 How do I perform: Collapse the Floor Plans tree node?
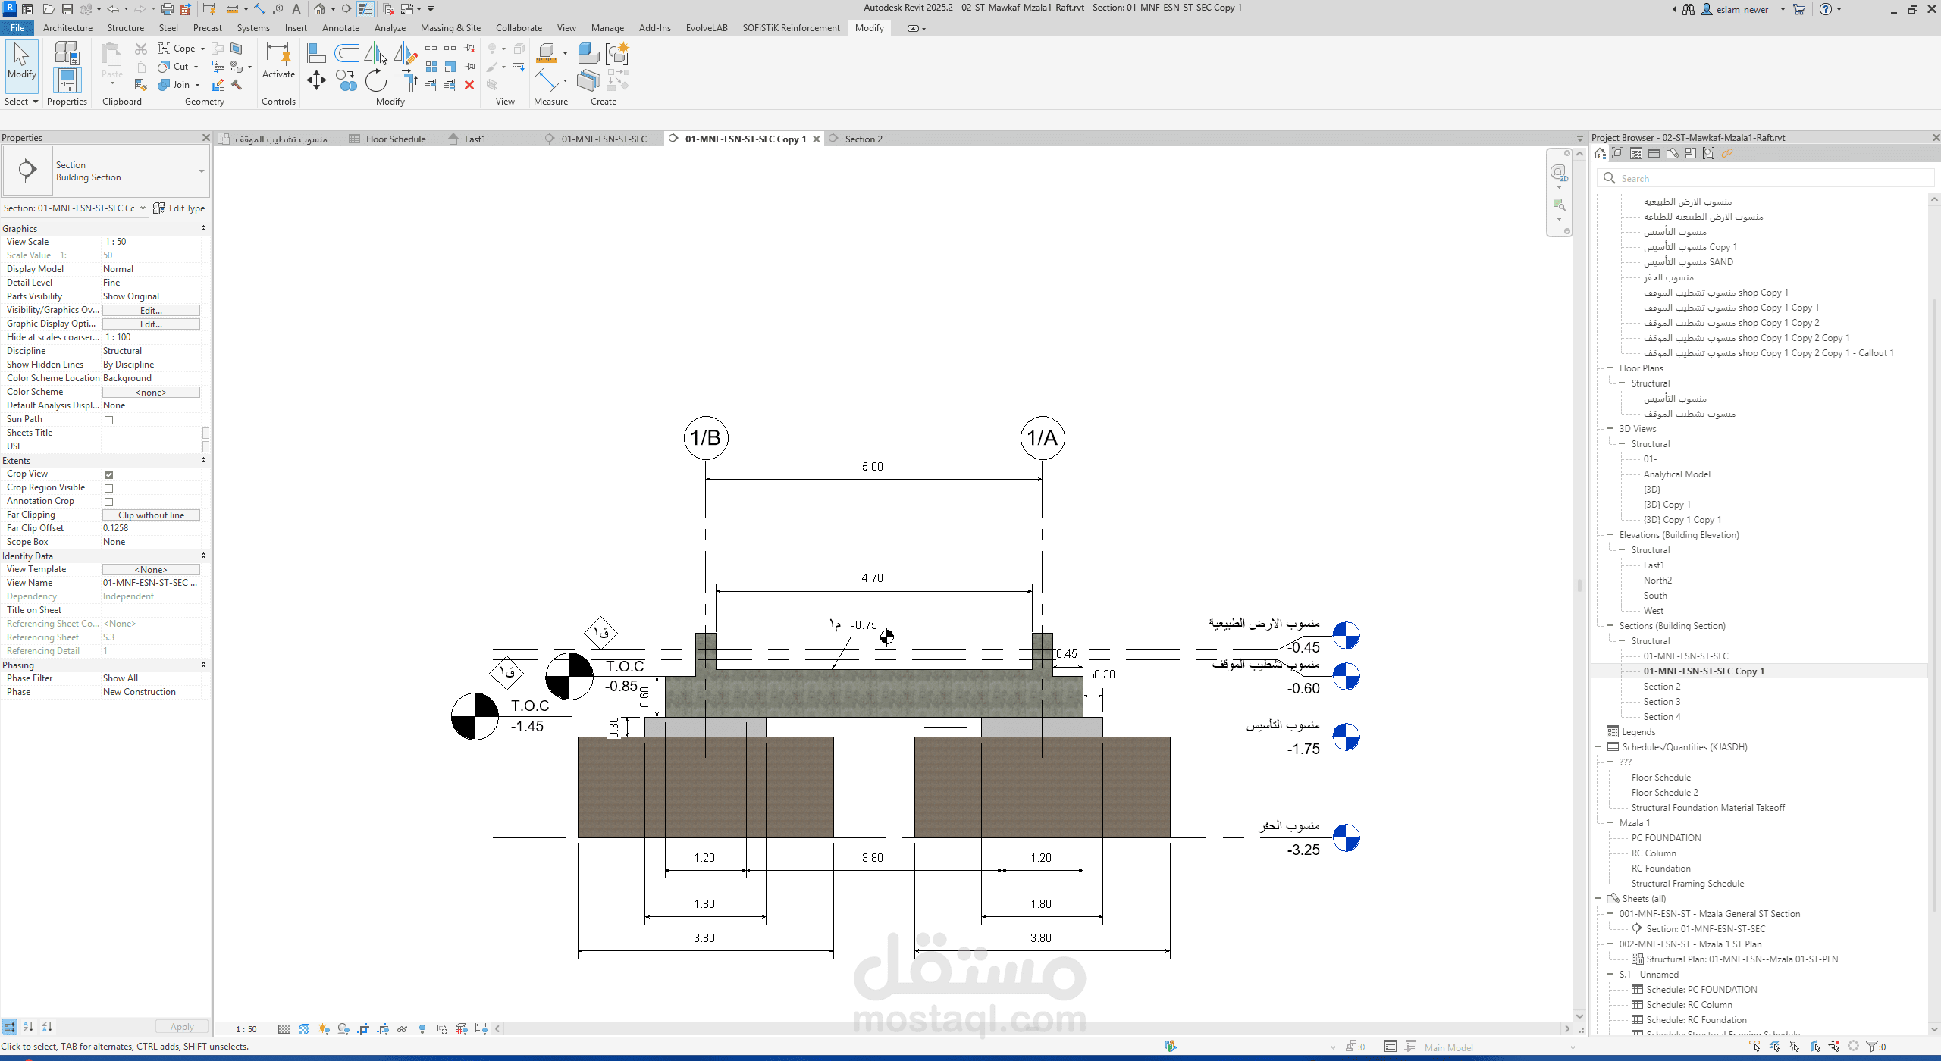click(1609, 368)
